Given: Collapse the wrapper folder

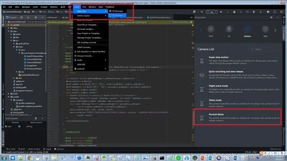Looking at the screenshot, I should tap(11, 100).
